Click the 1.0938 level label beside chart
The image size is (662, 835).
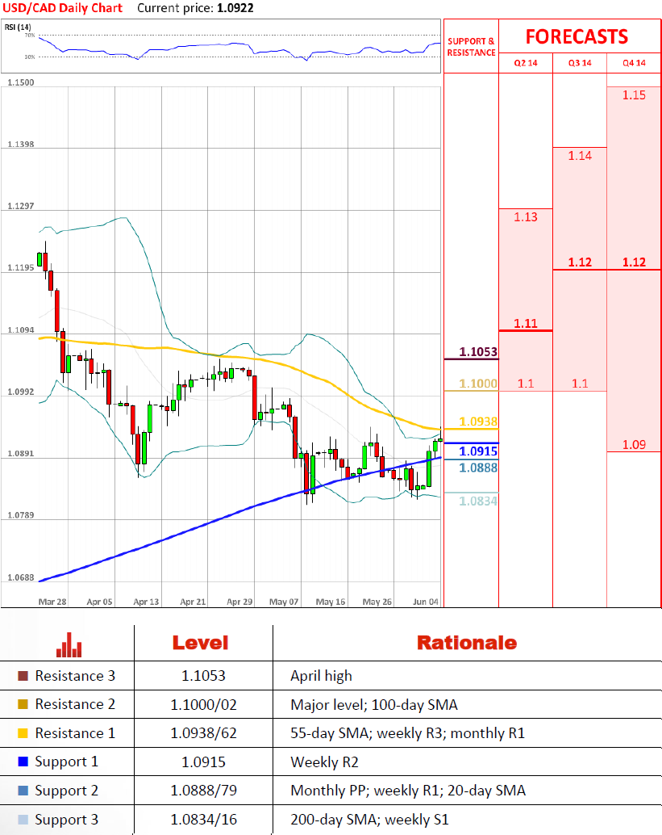click(x=477, y=422)
